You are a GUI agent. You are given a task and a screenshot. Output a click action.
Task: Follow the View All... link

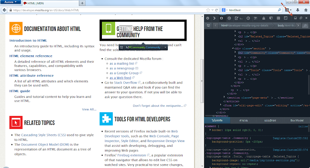pos(89,109)
